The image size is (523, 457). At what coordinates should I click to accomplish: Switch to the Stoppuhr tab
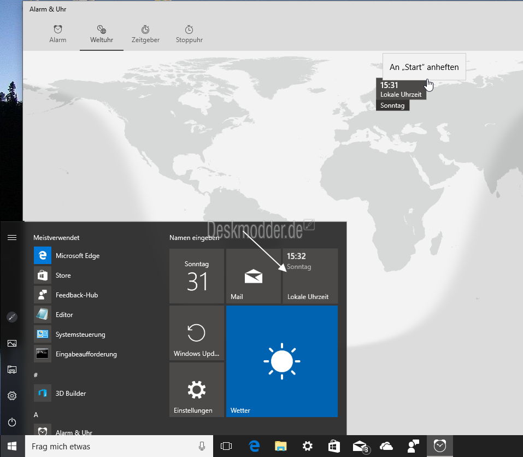[189, 34]
